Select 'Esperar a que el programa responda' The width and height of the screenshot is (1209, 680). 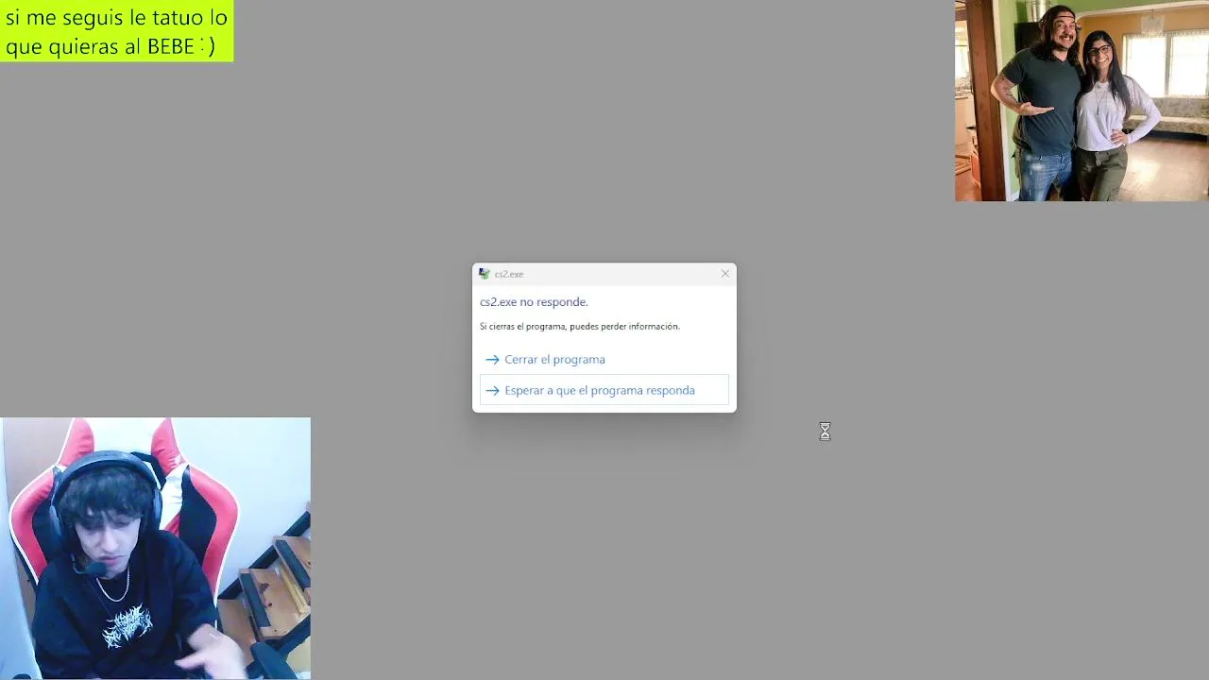click(x=604, y=390)
